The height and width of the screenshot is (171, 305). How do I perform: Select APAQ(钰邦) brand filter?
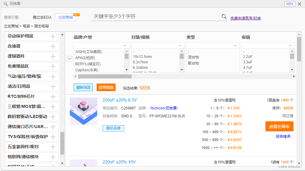(x=85, y=58)
